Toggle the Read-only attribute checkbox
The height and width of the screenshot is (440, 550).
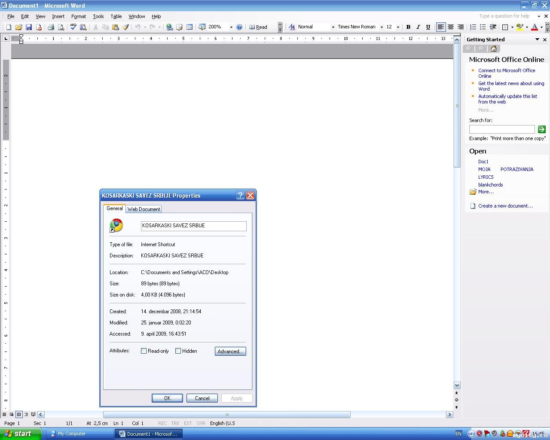pos(144,351)
